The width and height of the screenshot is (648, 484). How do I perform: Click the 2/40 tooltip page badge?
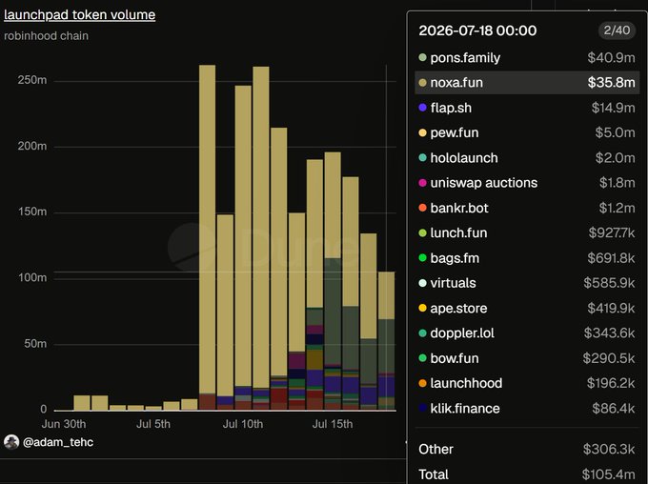[x=617, y=30]
